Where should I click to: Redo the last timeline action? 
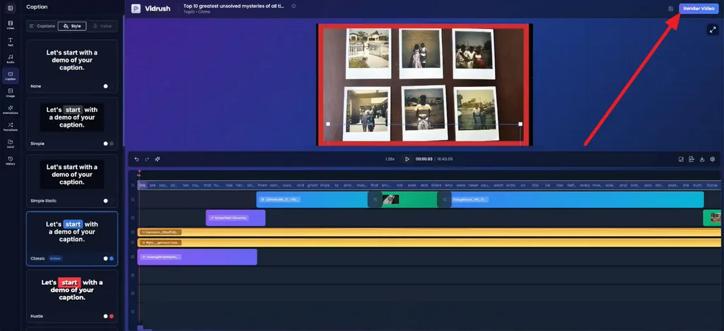pyautogui.click(x=147, y=159)
